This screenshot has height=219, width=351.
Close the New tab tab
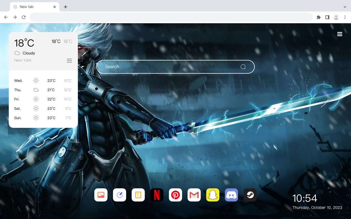tap(55, 7)
